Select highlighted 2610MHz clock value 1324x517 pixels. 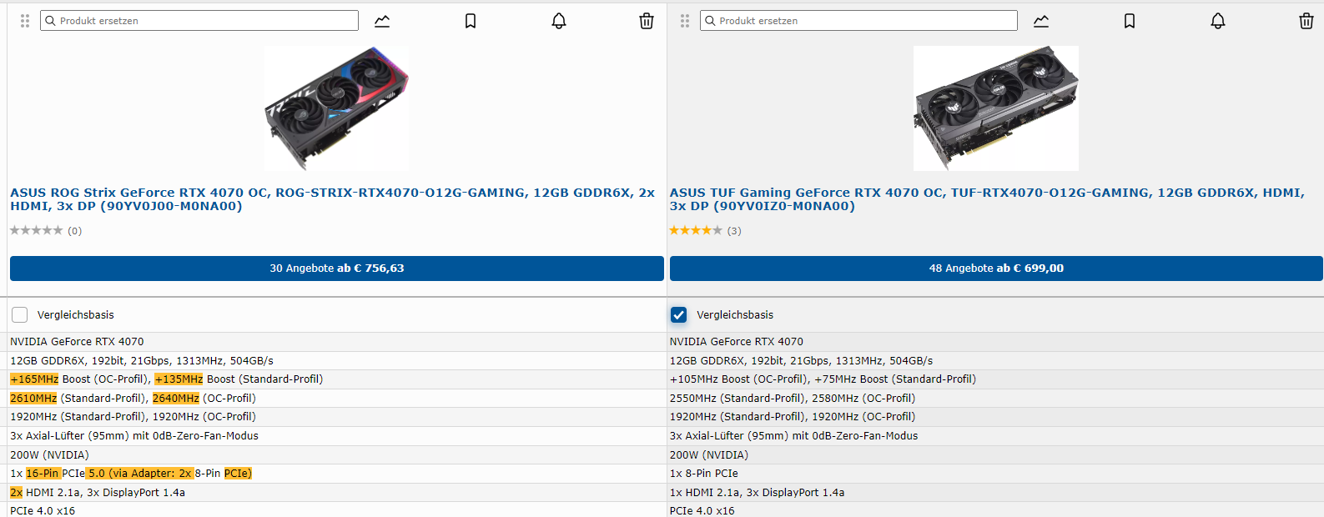click(33, 399)
